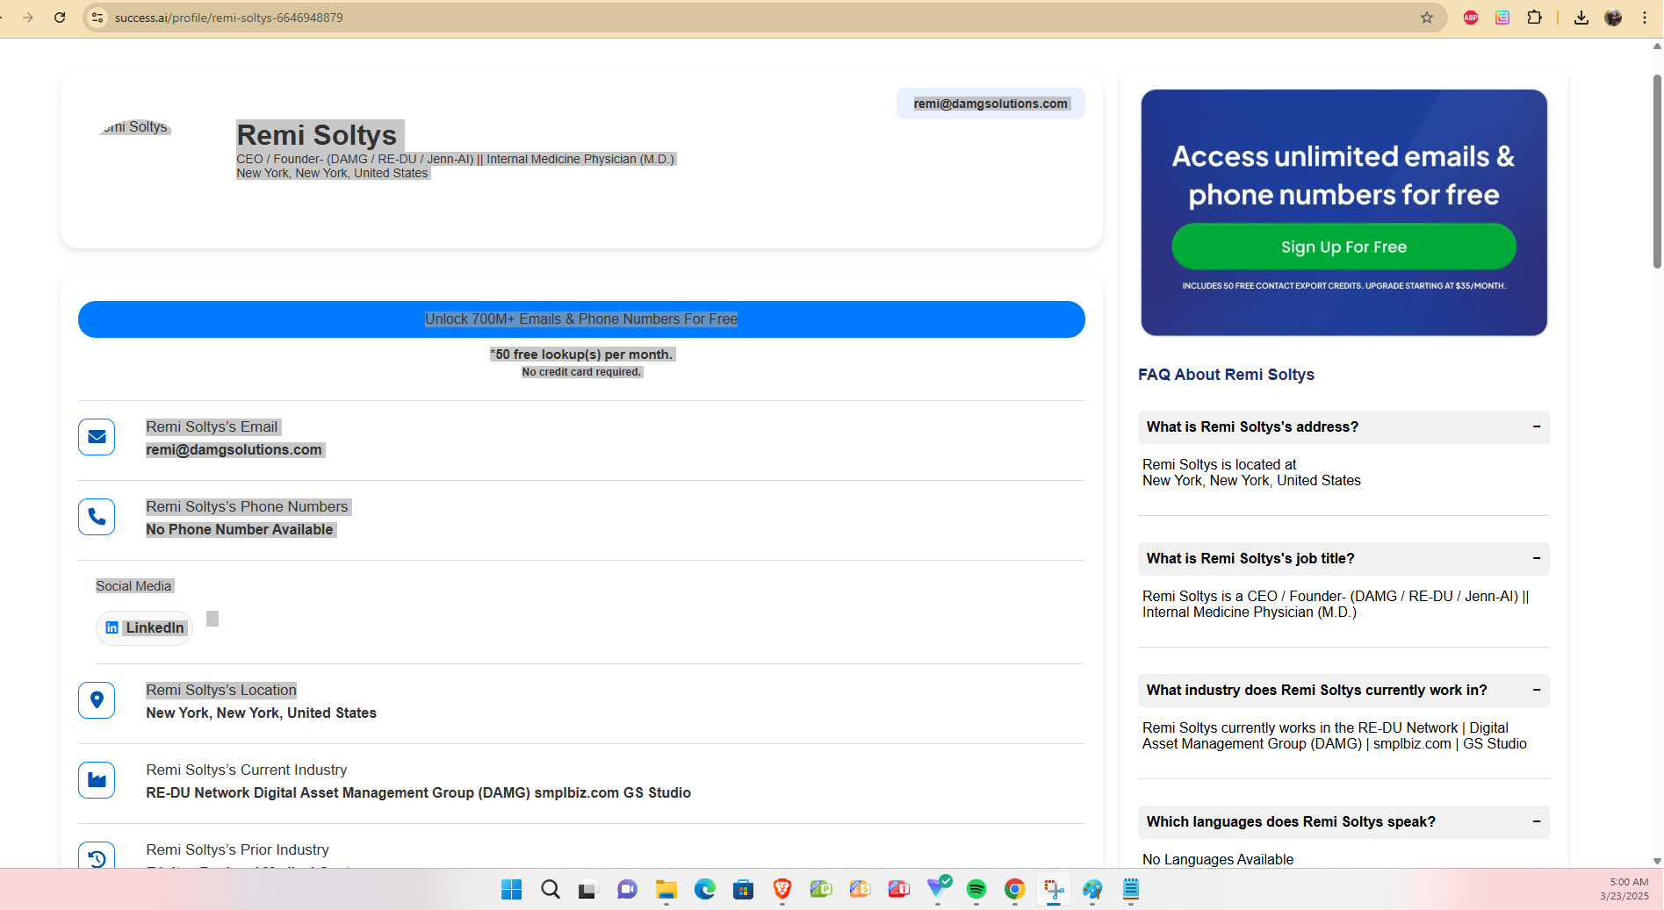This screenshot has height=910, width=1664.
Task: Open Microsoft Store from taskbar
Action: click(744, 890)
